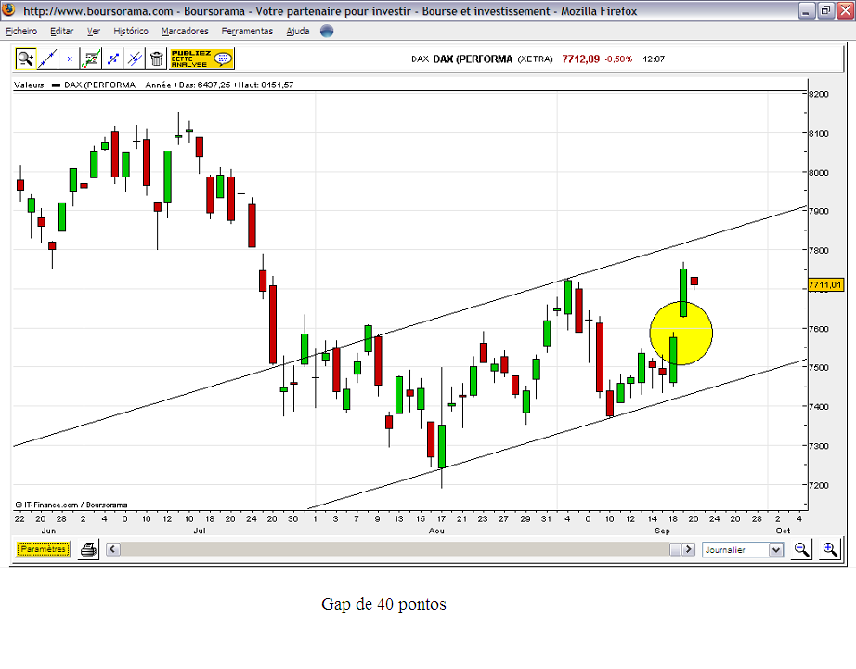Viewport: 856px width, 669px height.
Task: Open the Ferramentas menu
Action: click(x=247, y=32)
